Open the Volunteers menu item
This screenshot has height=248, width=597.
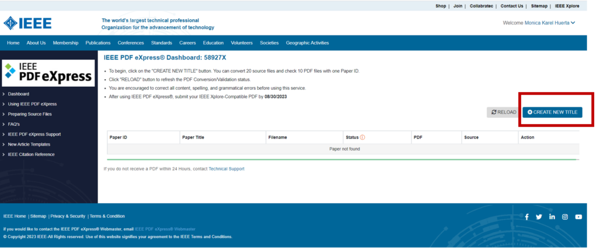242,43
